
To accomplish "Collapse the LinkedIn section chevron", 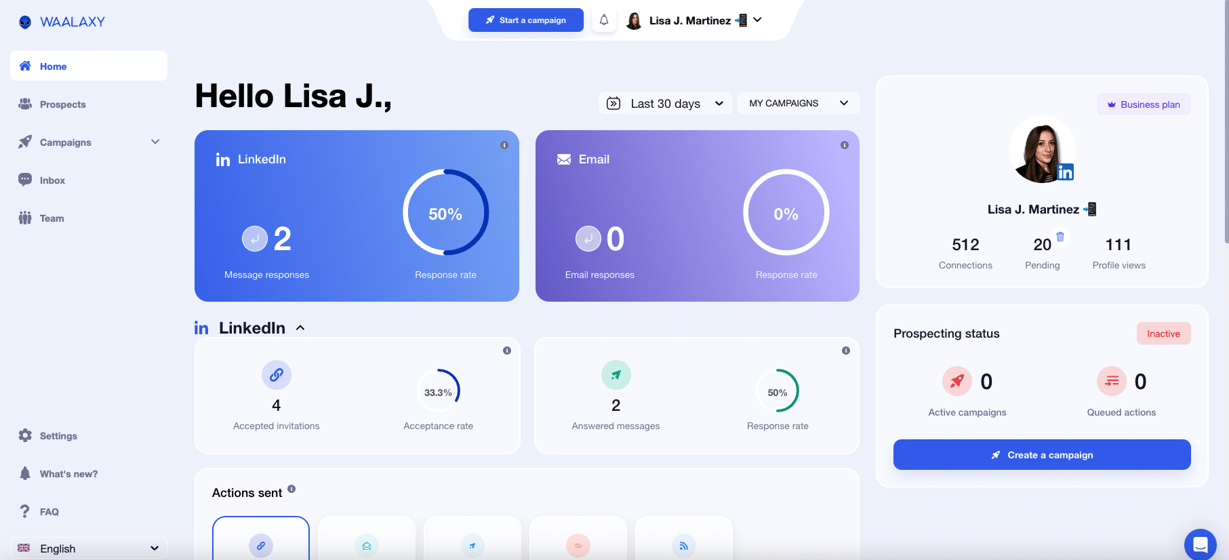I will [300, 328].
